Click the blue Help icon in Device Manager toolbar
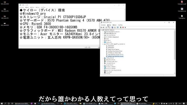 pos(112,27)
